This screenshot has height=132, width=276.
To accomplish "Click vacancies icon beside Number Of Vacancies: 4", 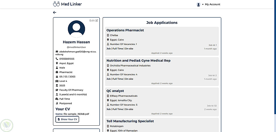I will [108, 74].
